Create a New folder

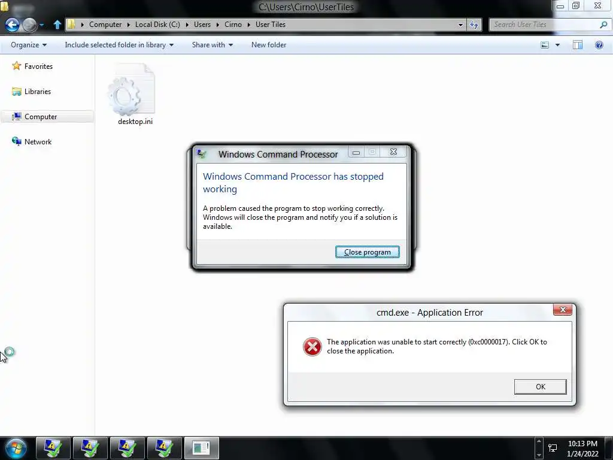(269, 45)
